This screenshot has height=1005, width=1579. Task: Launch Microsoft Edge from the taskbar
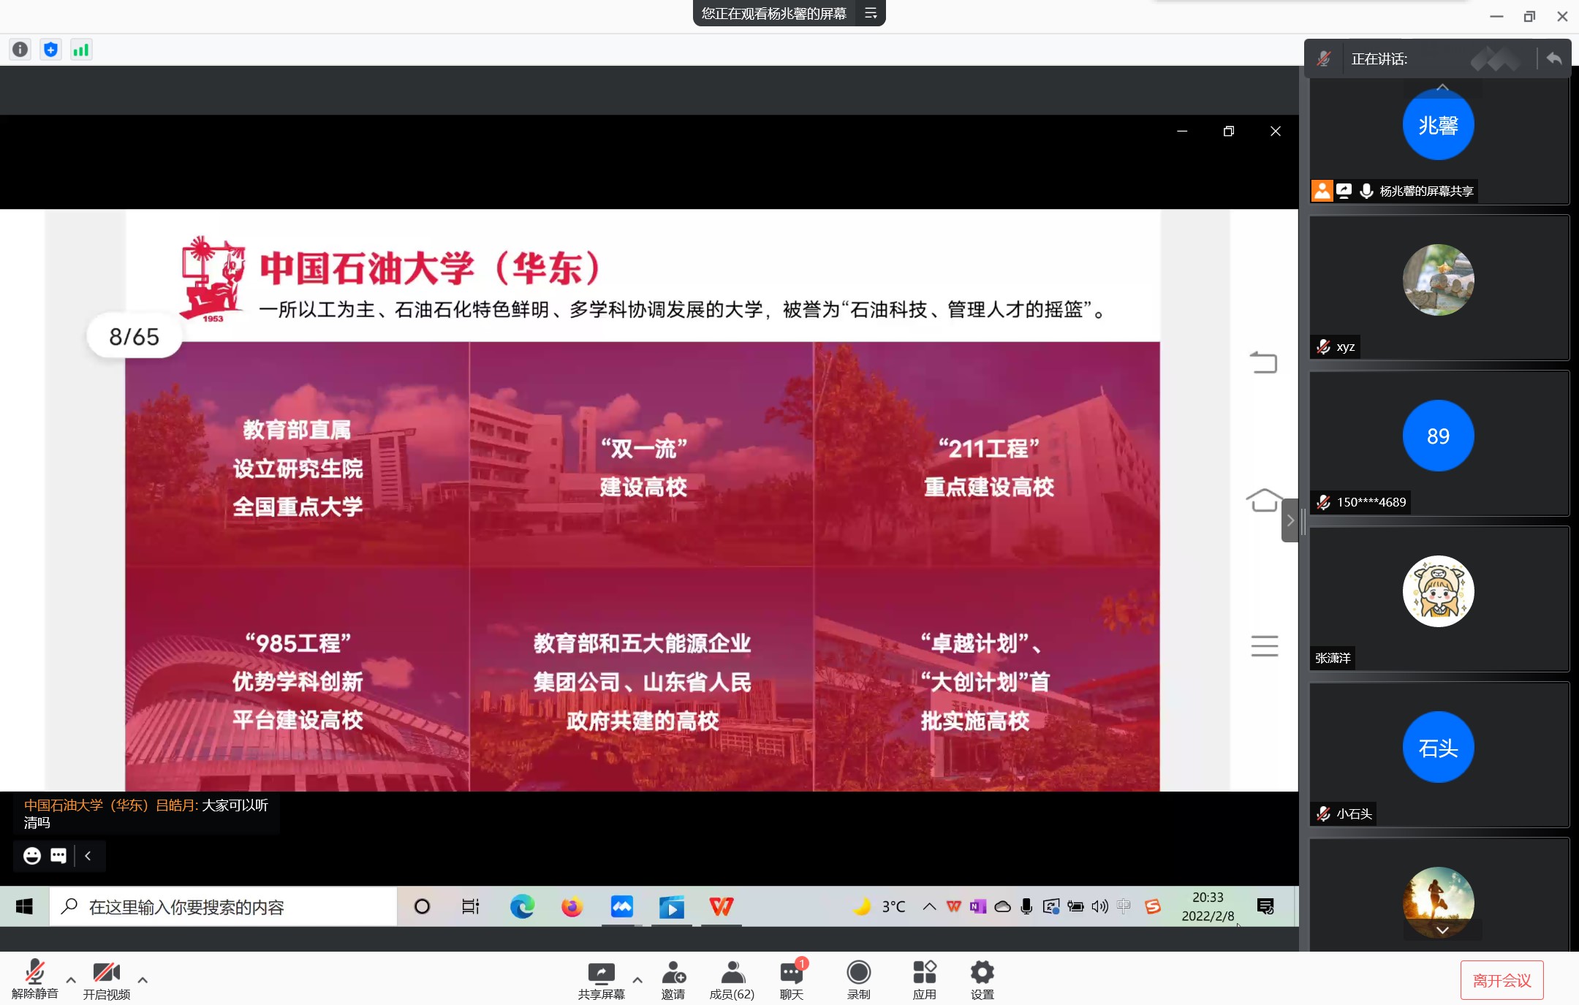pos(521,906)
